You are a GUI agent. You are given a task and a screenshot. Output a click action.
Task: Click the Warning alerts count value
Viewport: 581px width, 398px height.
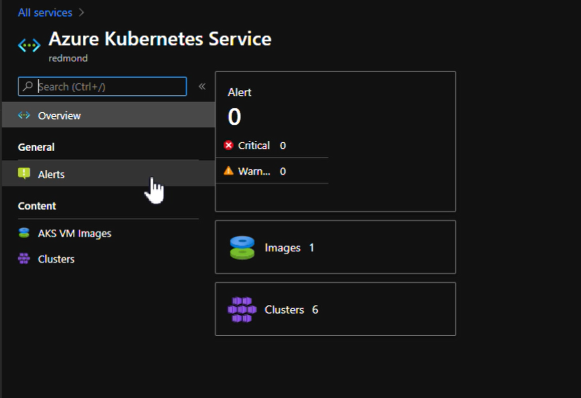pos(282,171)
